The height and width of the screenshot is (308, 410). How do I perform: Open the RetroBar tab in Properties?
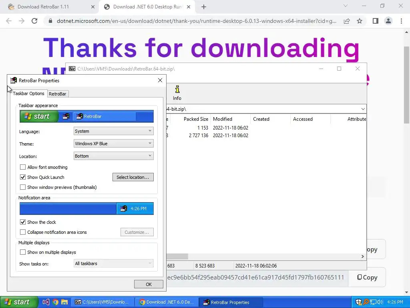tap(58, 94)
